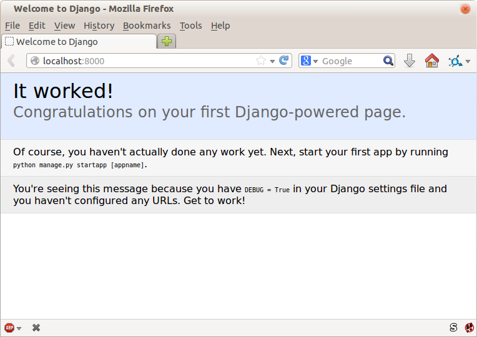Open the History menu
The image size is (477, 337).
coord(99,26)
